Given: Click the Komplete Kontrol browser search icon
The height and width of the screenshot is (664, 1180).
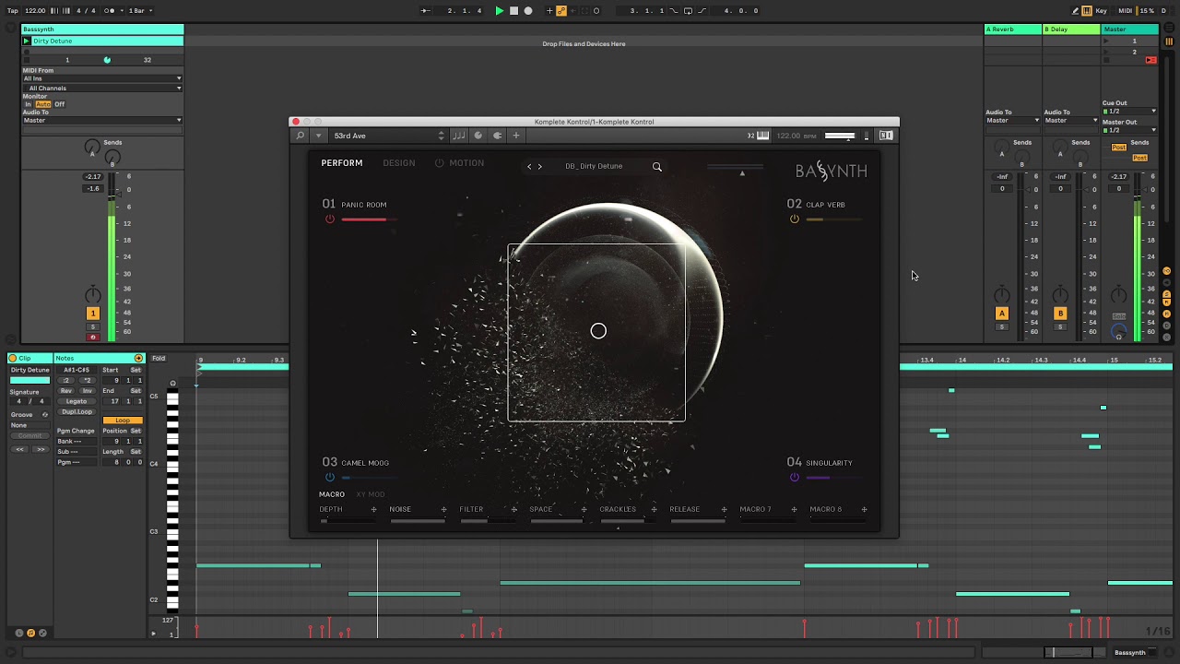Looking at the screenshot, I should coord(300,136).
